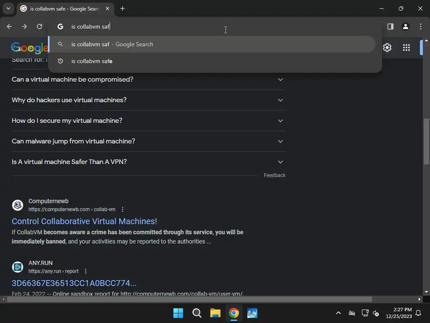This screenshot has height=323, width=430.
Task: Open the Chrome profile menu
Action: [x=405, y=26]
